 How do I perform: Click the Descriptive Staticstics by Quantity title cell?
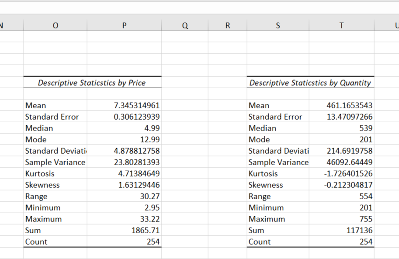click(x=310, y=83)
